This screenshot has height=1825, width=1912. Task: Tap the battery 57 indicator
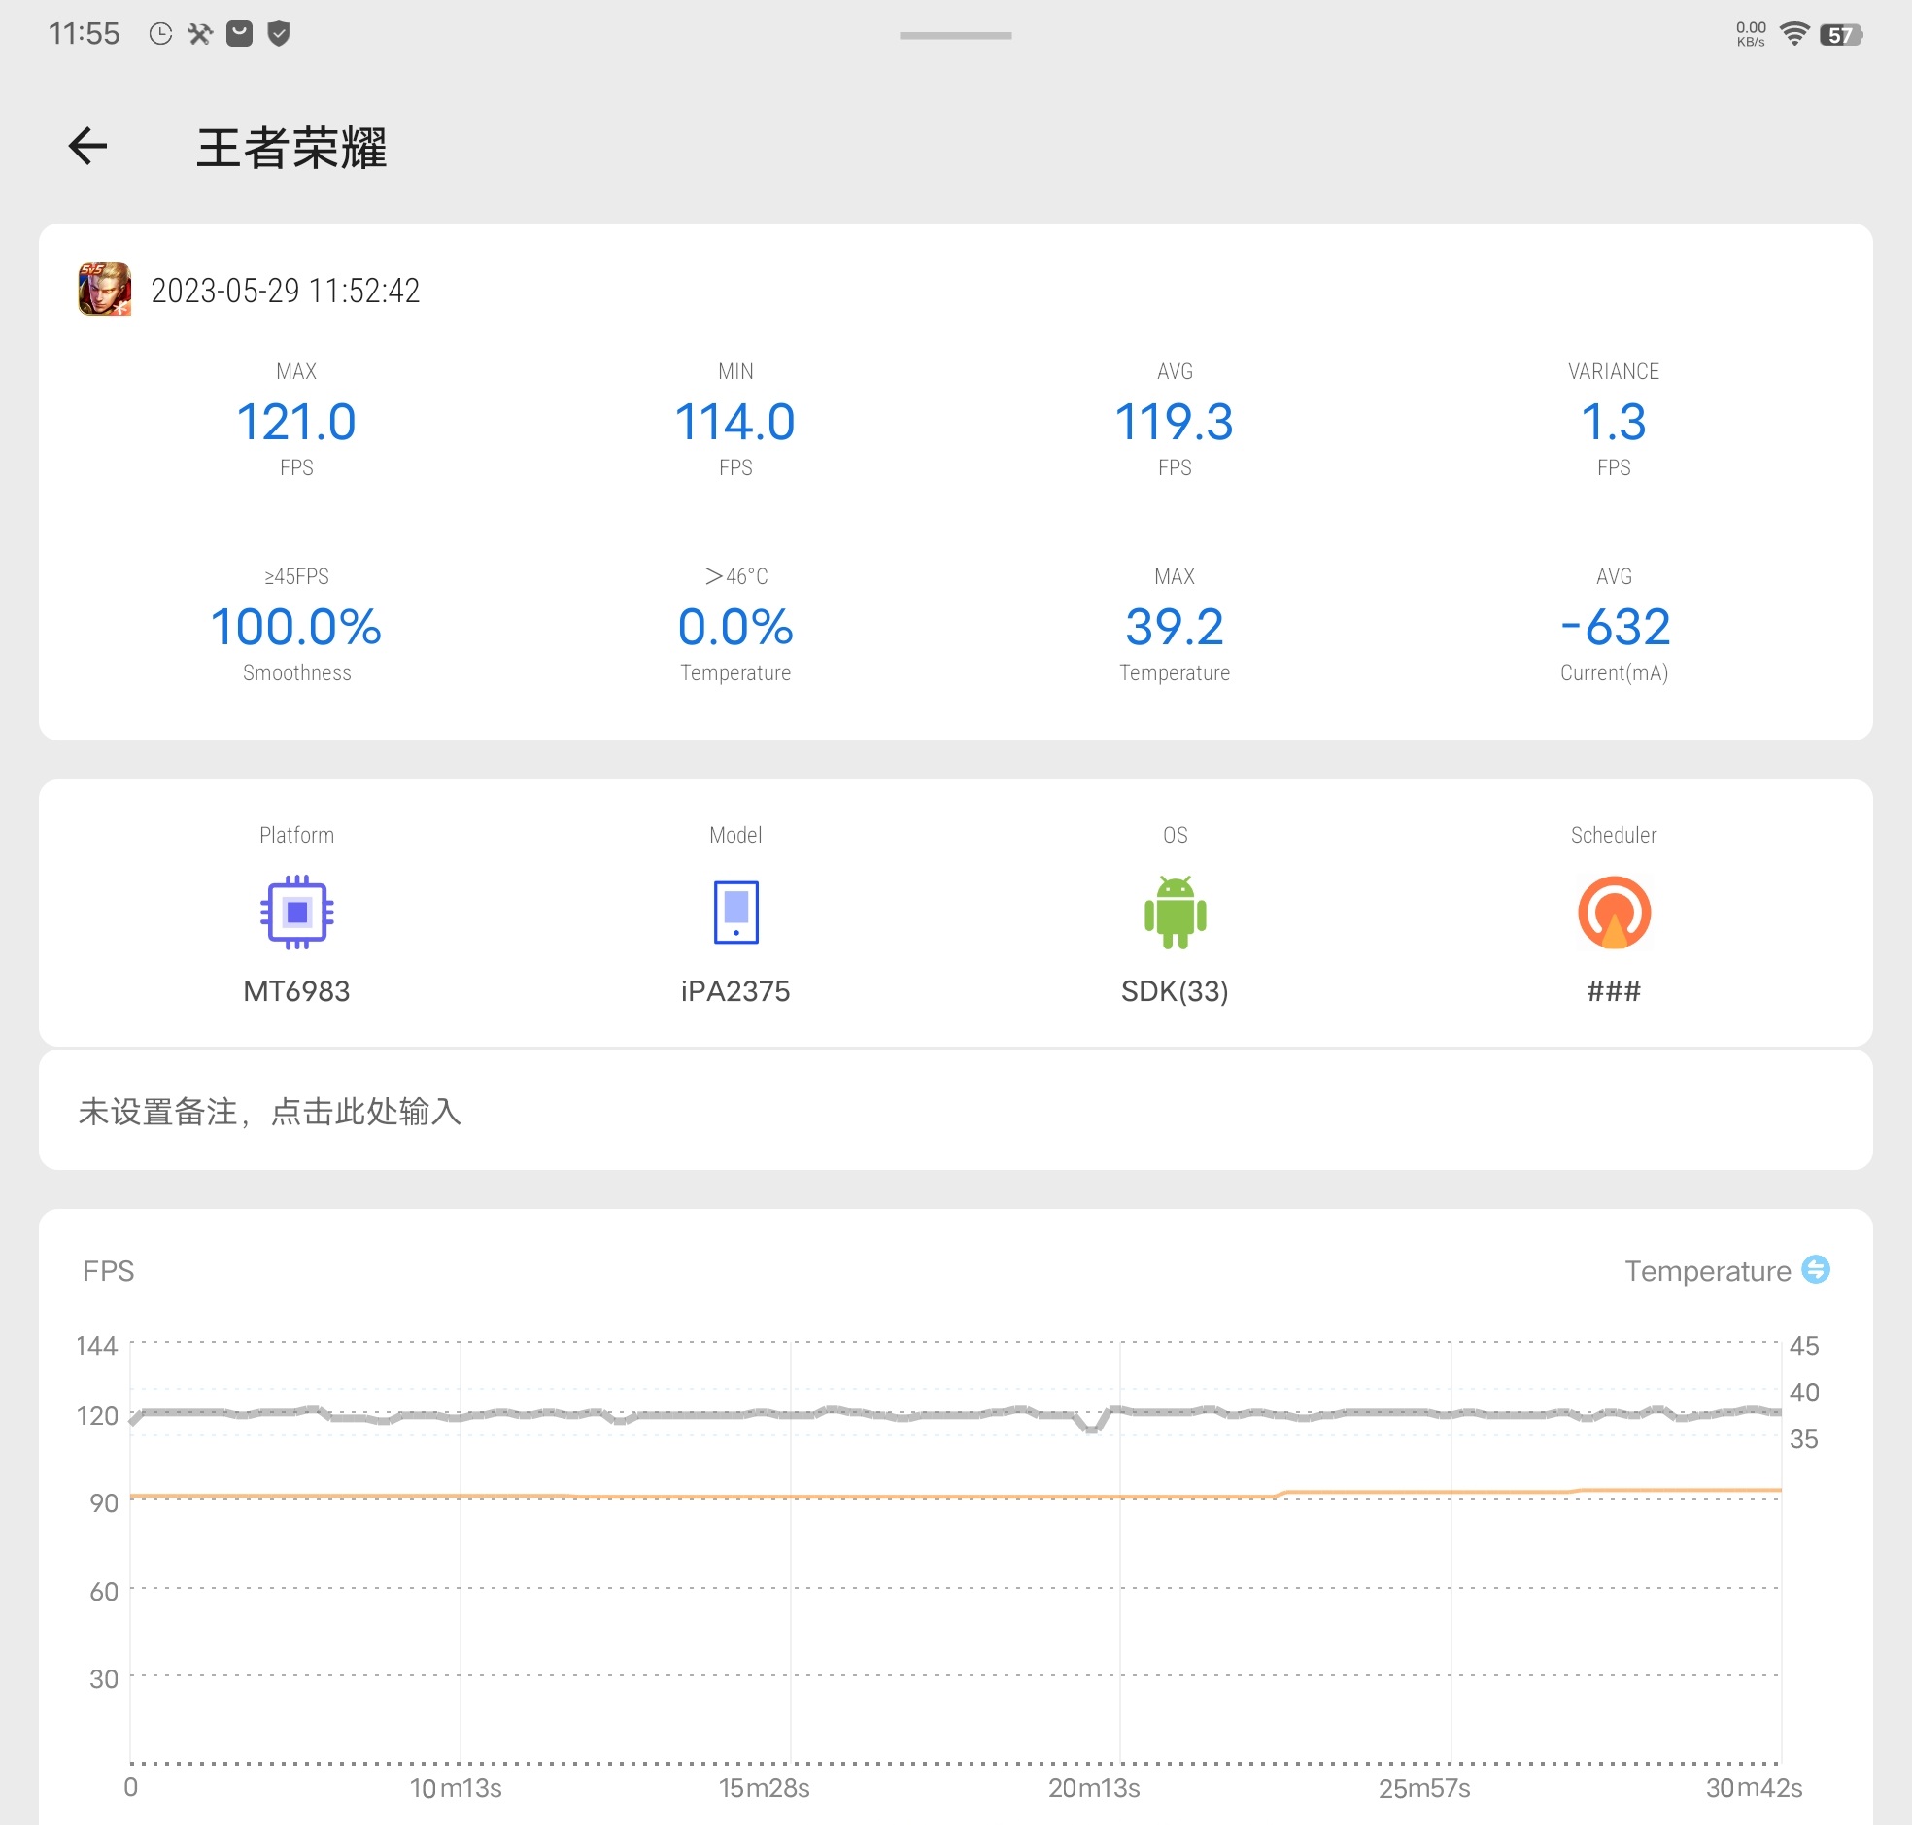(x=1840, y=35)
